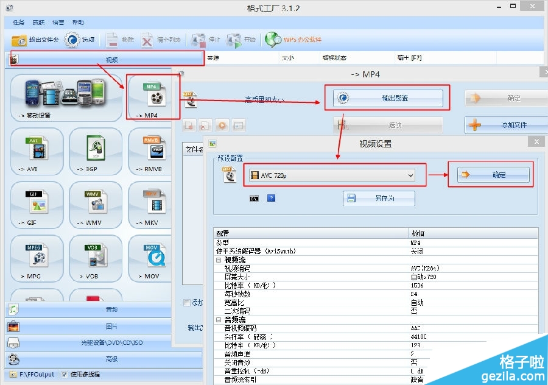This screenshot has width=548, height=385.
Task: Select the 屏幕大小 row in settings table
Action: point(376,277)
